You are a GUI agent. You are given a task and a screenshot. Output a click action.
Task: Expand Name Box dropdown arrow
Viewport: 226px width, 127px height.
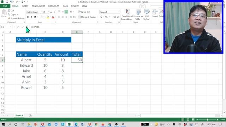pos(11,27)
